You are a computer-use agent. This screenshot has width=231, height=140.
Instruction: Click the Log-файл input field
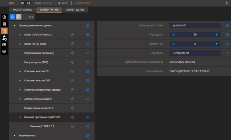point(195,53)
